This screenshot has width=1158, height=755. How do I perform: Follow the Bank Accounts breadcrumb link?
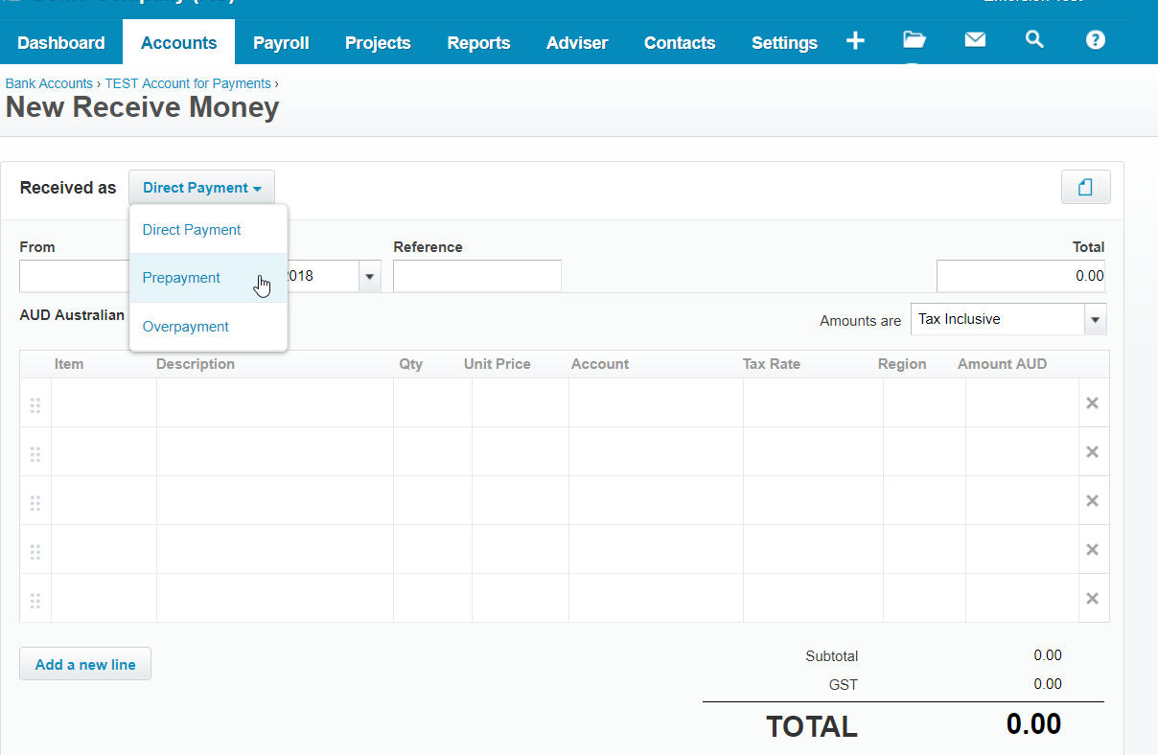point(49,83)
